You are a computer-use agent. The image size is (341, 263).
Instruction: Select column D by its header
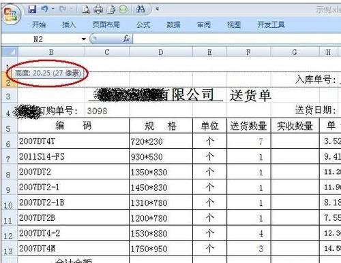pos(161,52)
